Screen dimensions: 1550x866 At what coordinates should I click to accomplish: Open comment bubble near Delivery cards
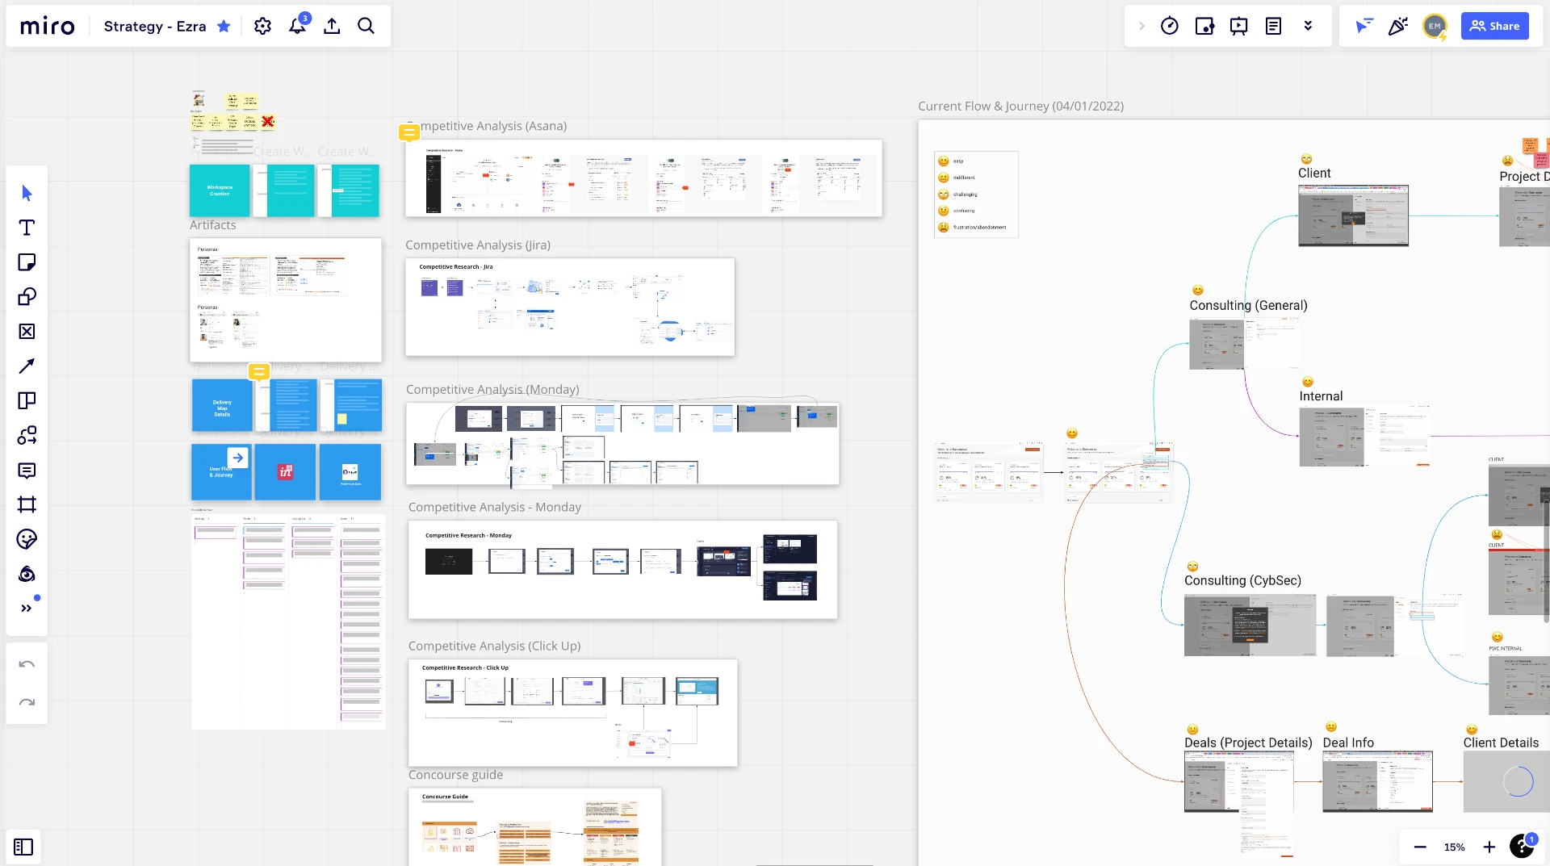[258, 371]
